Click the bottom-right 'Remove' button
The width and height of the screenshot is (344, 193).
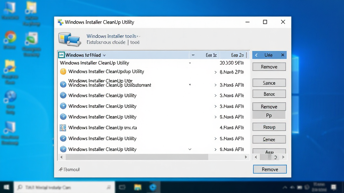coord(270,169)
